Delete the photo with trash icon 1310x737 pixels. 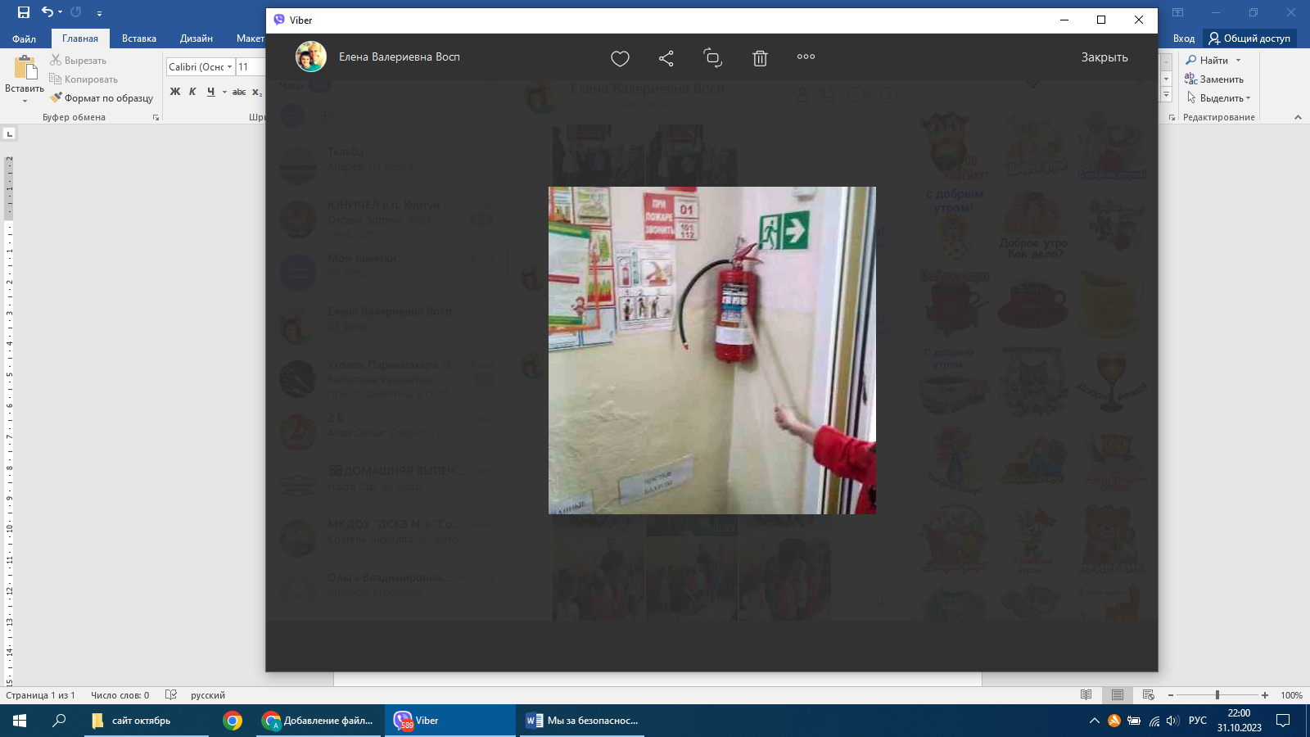pos(760,58)
